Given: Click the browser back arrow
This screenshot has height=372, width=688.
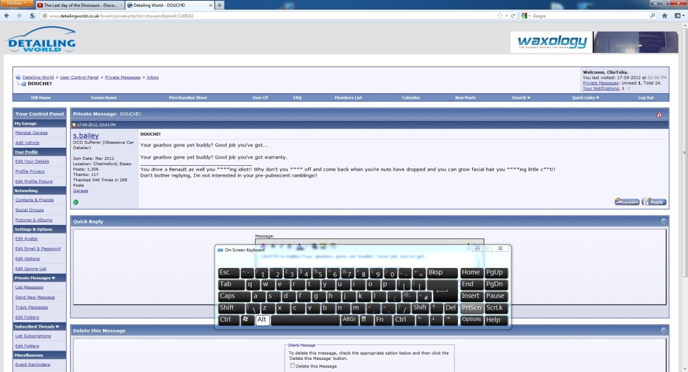Looking at the screenshot, I should point(8,15).
